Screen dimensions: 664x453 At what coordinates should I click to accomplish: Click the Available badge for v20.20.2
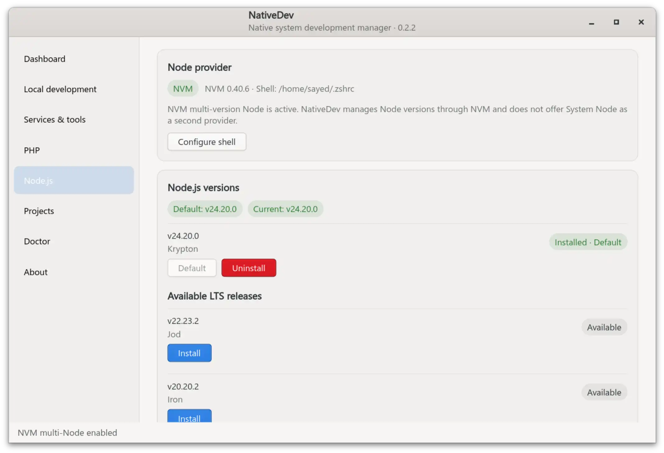tap(604, 392)
